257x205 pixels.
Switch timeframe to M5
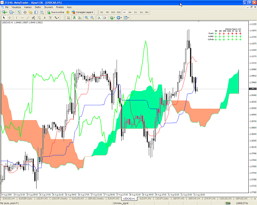pyautogui.click(x=107, y=12)
